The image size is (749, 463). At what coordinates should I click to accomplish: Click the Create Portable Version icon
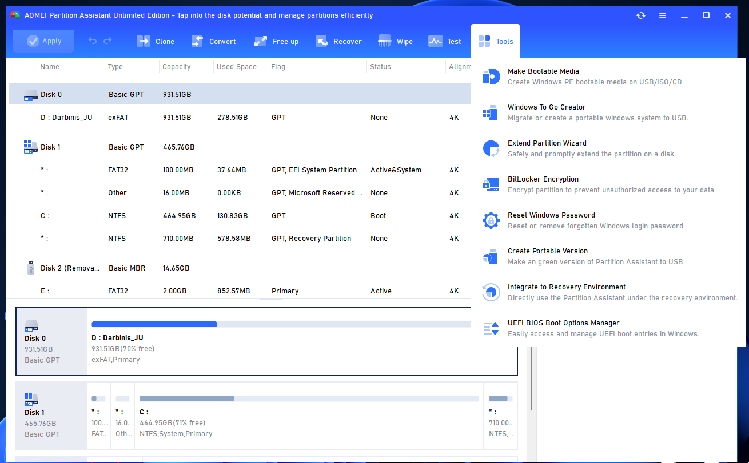click(490, 256)
